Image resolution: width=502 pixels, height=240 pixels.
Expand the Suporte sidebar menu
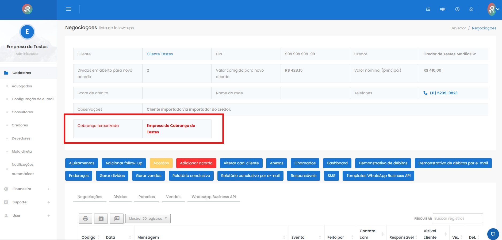tap(49, 202)
